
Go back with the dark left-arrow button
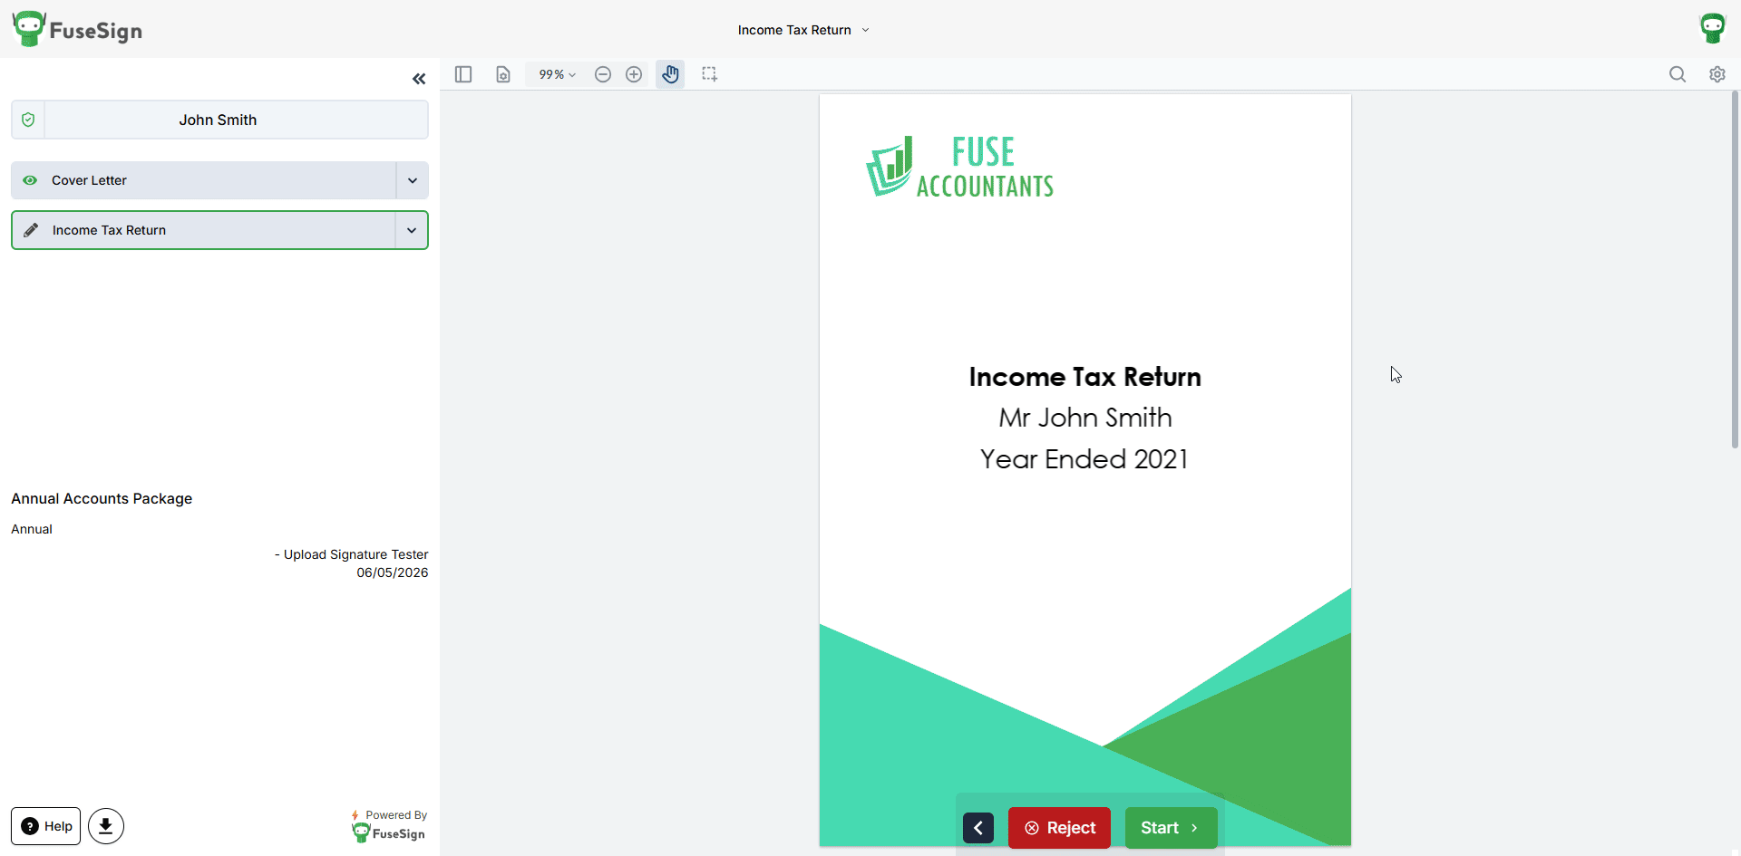coord(978,828)
